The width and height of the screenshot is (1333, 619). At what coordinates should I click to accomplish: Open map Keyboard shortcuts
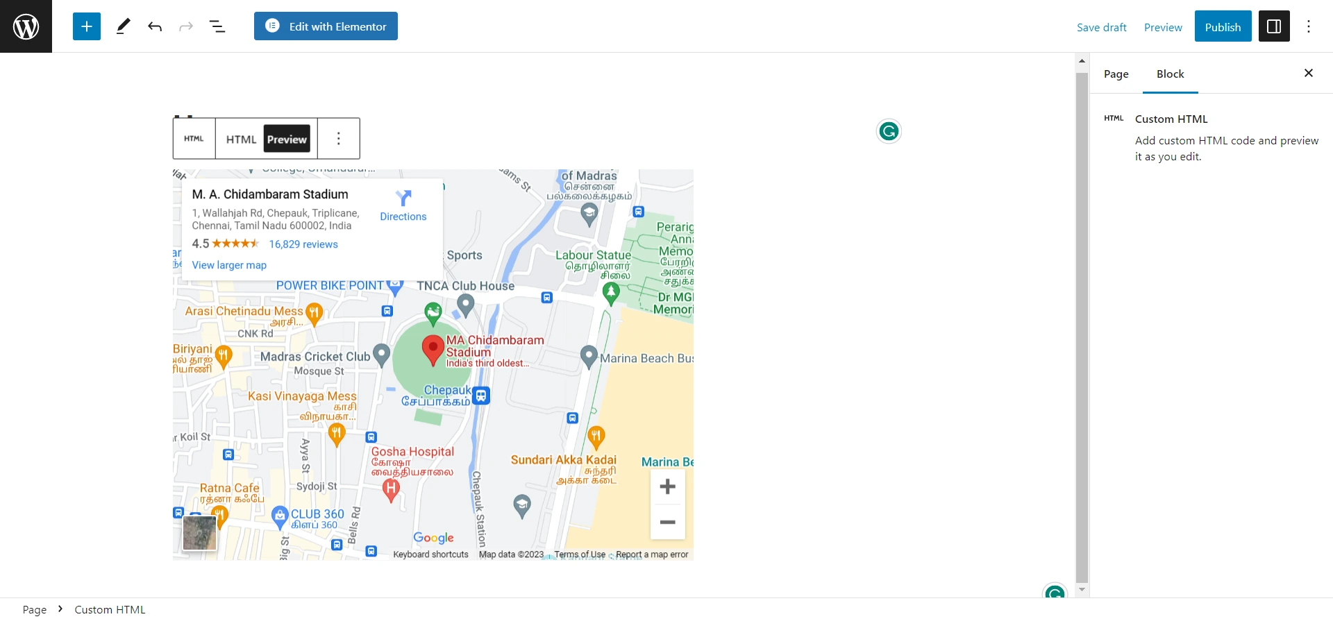pyautogui.click(x=430, y=554)
